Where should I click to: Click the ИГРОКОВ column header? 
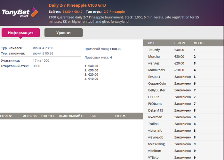point(29,116)
